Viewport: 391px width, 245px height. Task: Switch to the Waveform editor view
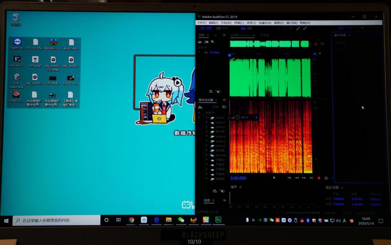pyautogui.click(x=206, y=28)
